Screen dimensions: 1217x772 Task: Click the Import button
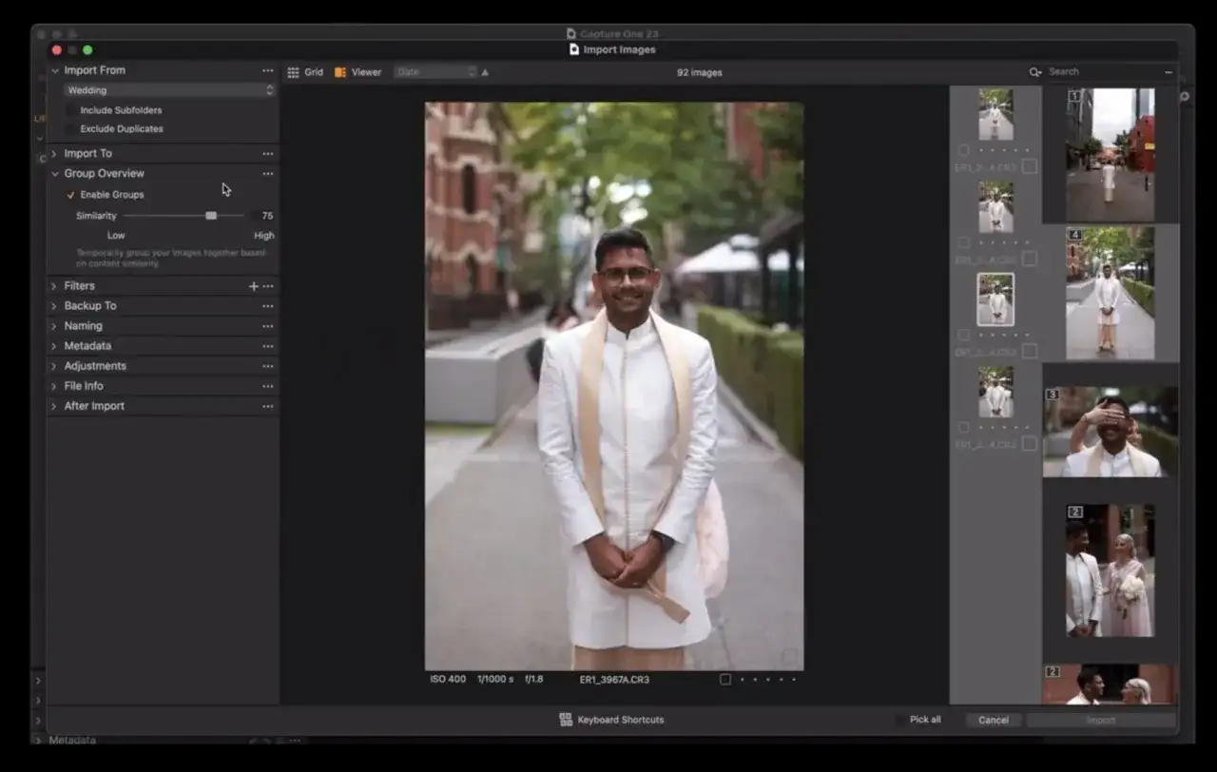[x=1101, y=720]
